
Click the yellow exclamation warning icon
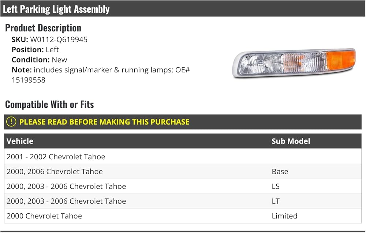tap(11, 122)
